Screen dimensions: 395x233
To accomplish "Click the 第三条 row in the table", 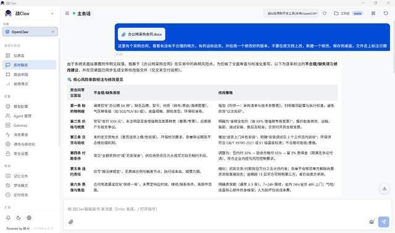I will click(202, 140).
